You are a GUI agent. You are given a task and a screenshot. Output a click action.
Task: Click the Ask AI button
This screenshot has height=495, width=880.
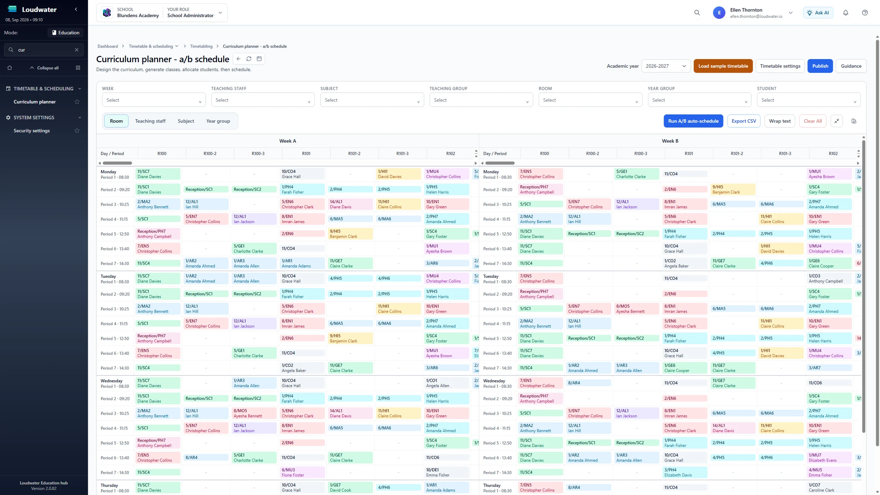(x=818, y=13)
